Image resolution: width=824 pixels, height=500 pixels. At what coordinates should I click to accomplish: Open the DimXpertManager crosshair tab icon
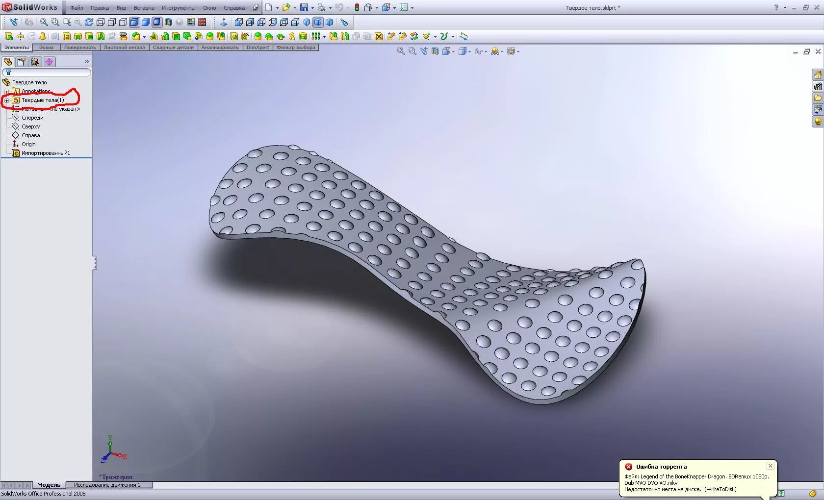pos(49,62)
